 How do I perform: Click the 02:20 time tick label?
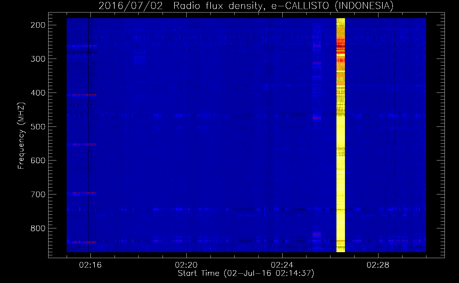(186, 265)
